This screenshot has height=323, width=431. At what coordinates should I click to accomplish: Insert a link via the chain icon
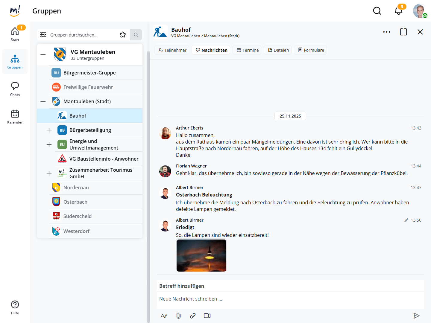tap(193, 316)
